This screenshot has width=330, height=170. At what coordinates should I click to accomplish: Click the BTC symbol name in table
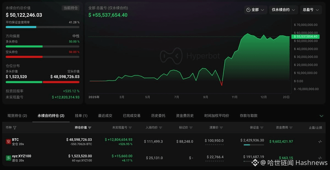pos(15,140)
